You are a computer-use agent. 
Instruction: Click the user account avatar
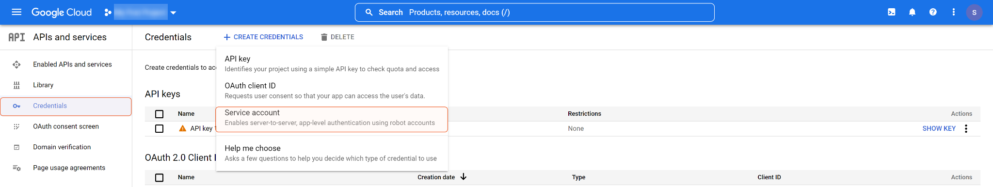click(974, 13)
